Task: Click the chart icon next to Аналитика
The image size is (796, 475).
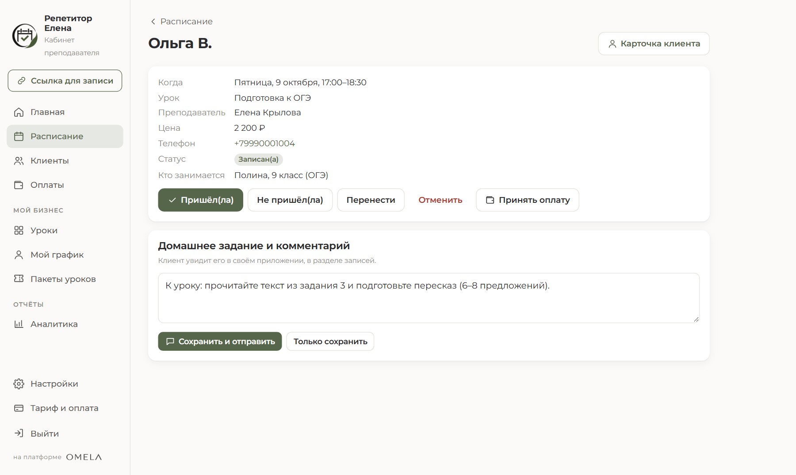Action: point(19,324)
